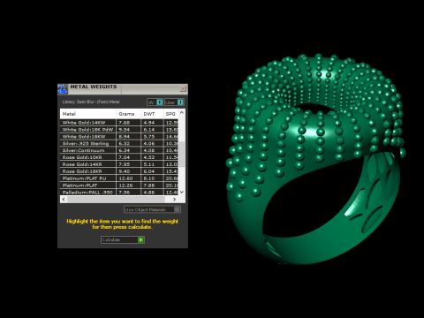Click Grams value 12.26 for Platinum:PLAT
This screenshot has height=318, width=424.
(x=125, y=185)
